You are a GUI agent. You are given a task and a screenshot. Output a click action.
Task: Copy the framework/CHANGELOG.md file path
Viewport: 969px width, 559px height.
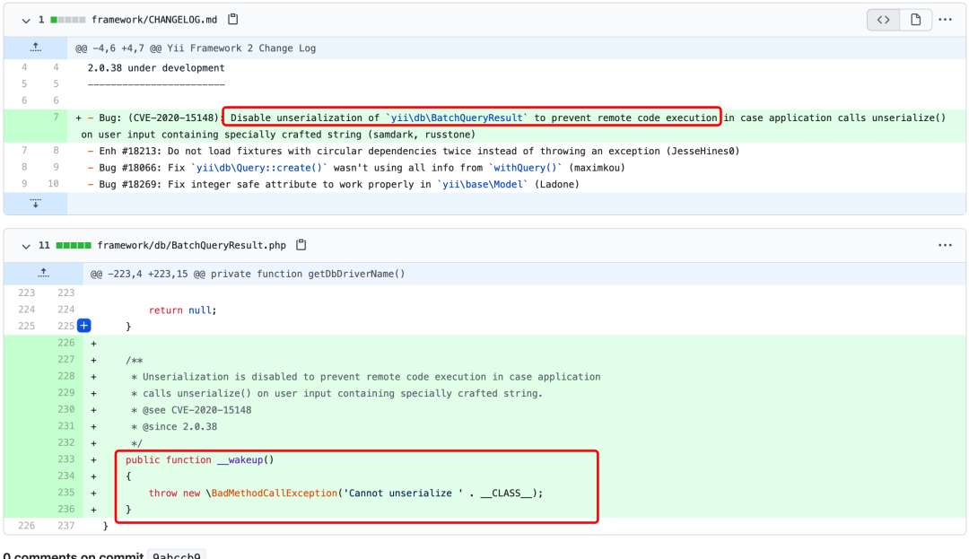point(233,19)
